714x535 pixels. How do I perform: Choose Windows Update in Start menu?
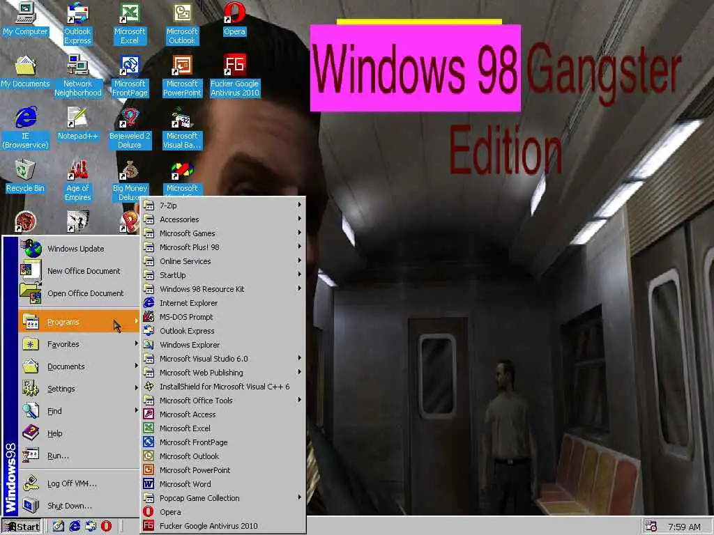[x=79, y=249]
